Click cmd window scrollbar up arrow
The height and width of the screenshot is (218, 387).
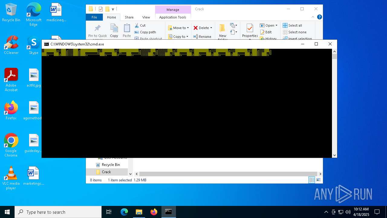coord(334,51)
